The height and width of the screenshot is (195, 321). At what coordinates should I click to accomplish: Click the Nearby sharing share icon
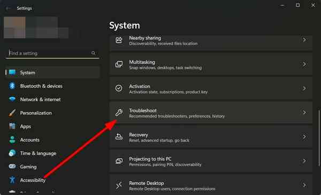(119, 40)
